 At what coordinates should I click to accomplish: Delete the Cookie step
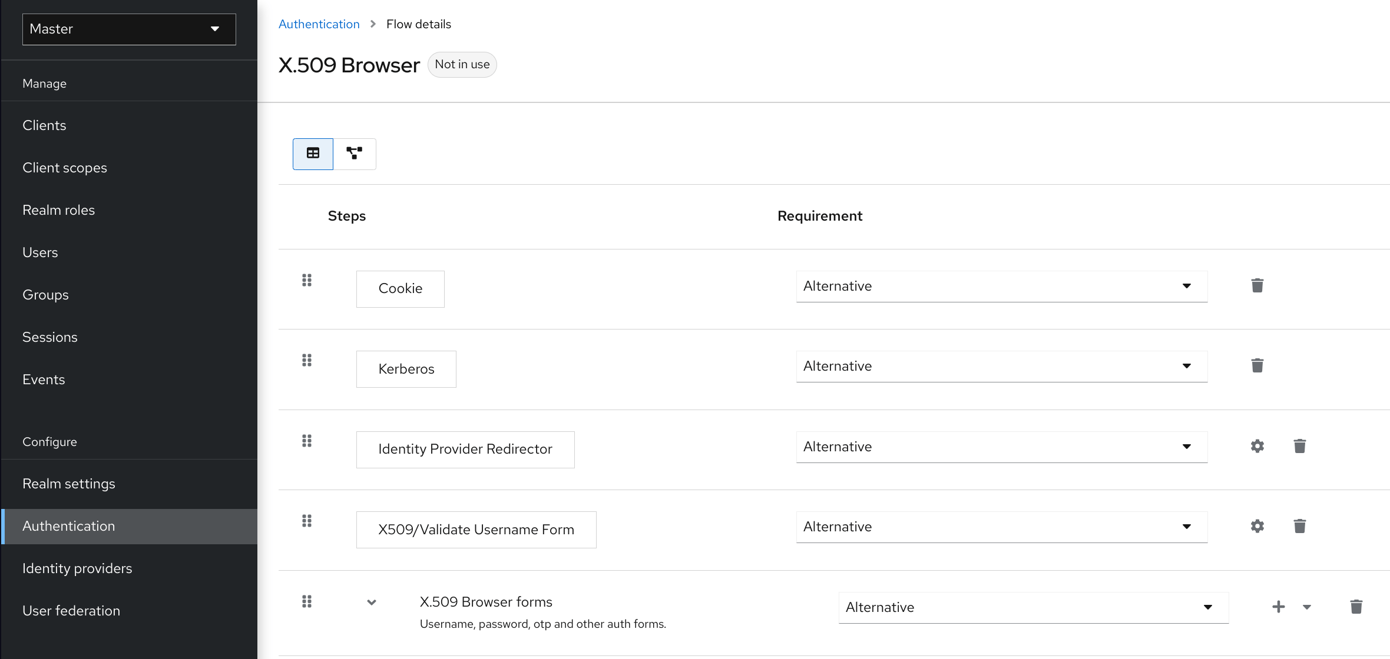[x=1257, y=285]
